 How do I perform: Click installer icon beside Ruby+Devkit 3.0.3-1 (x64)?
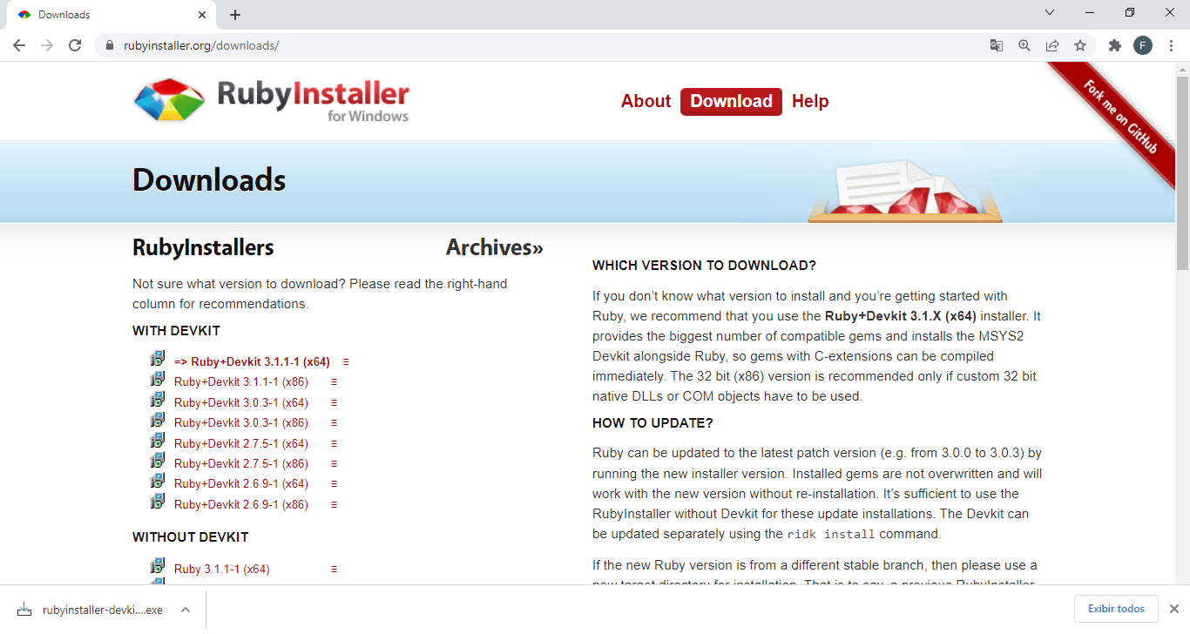coord(158,400)
